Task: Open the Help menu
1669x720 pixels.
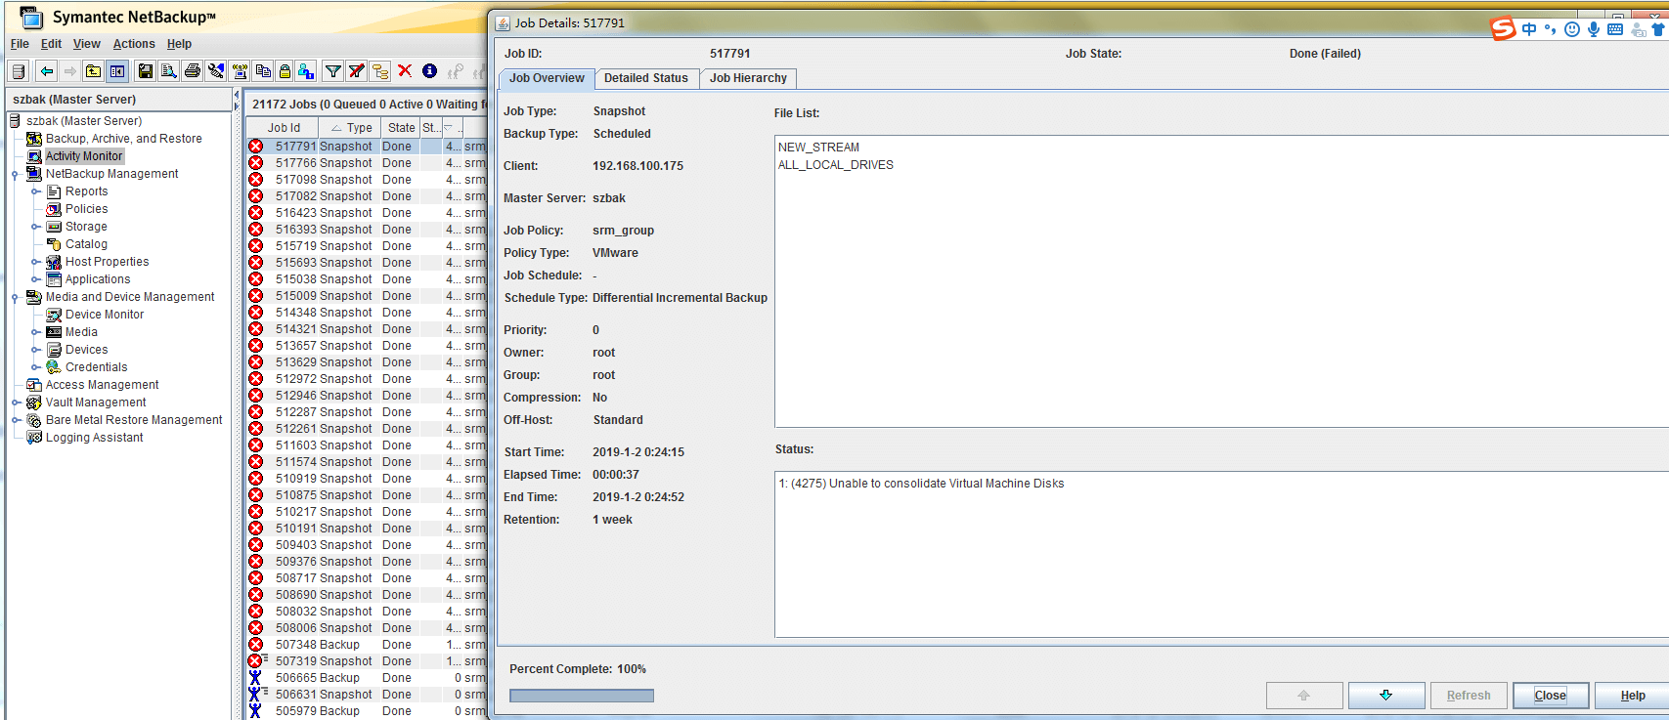Action: point(179,44)
